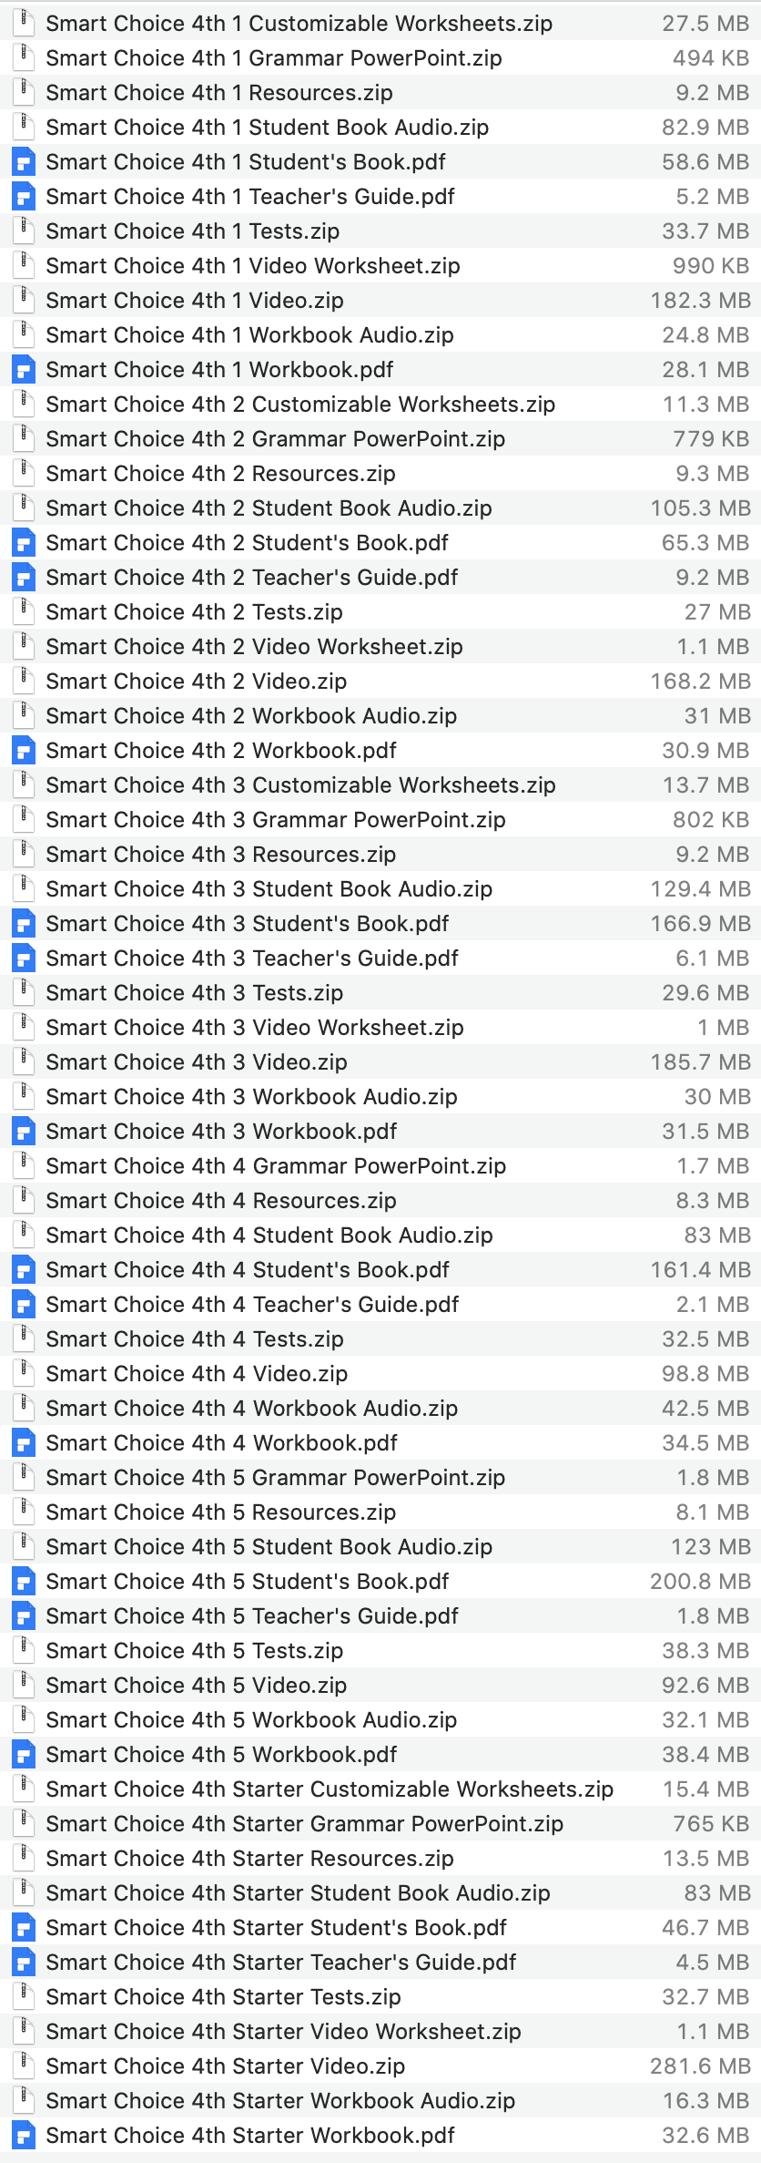The height and width of the screenshot is (2163, 761).
Task: Select file name Smart Choice 4th 5 Tests.zip
Action: (x=195, y=1651)
